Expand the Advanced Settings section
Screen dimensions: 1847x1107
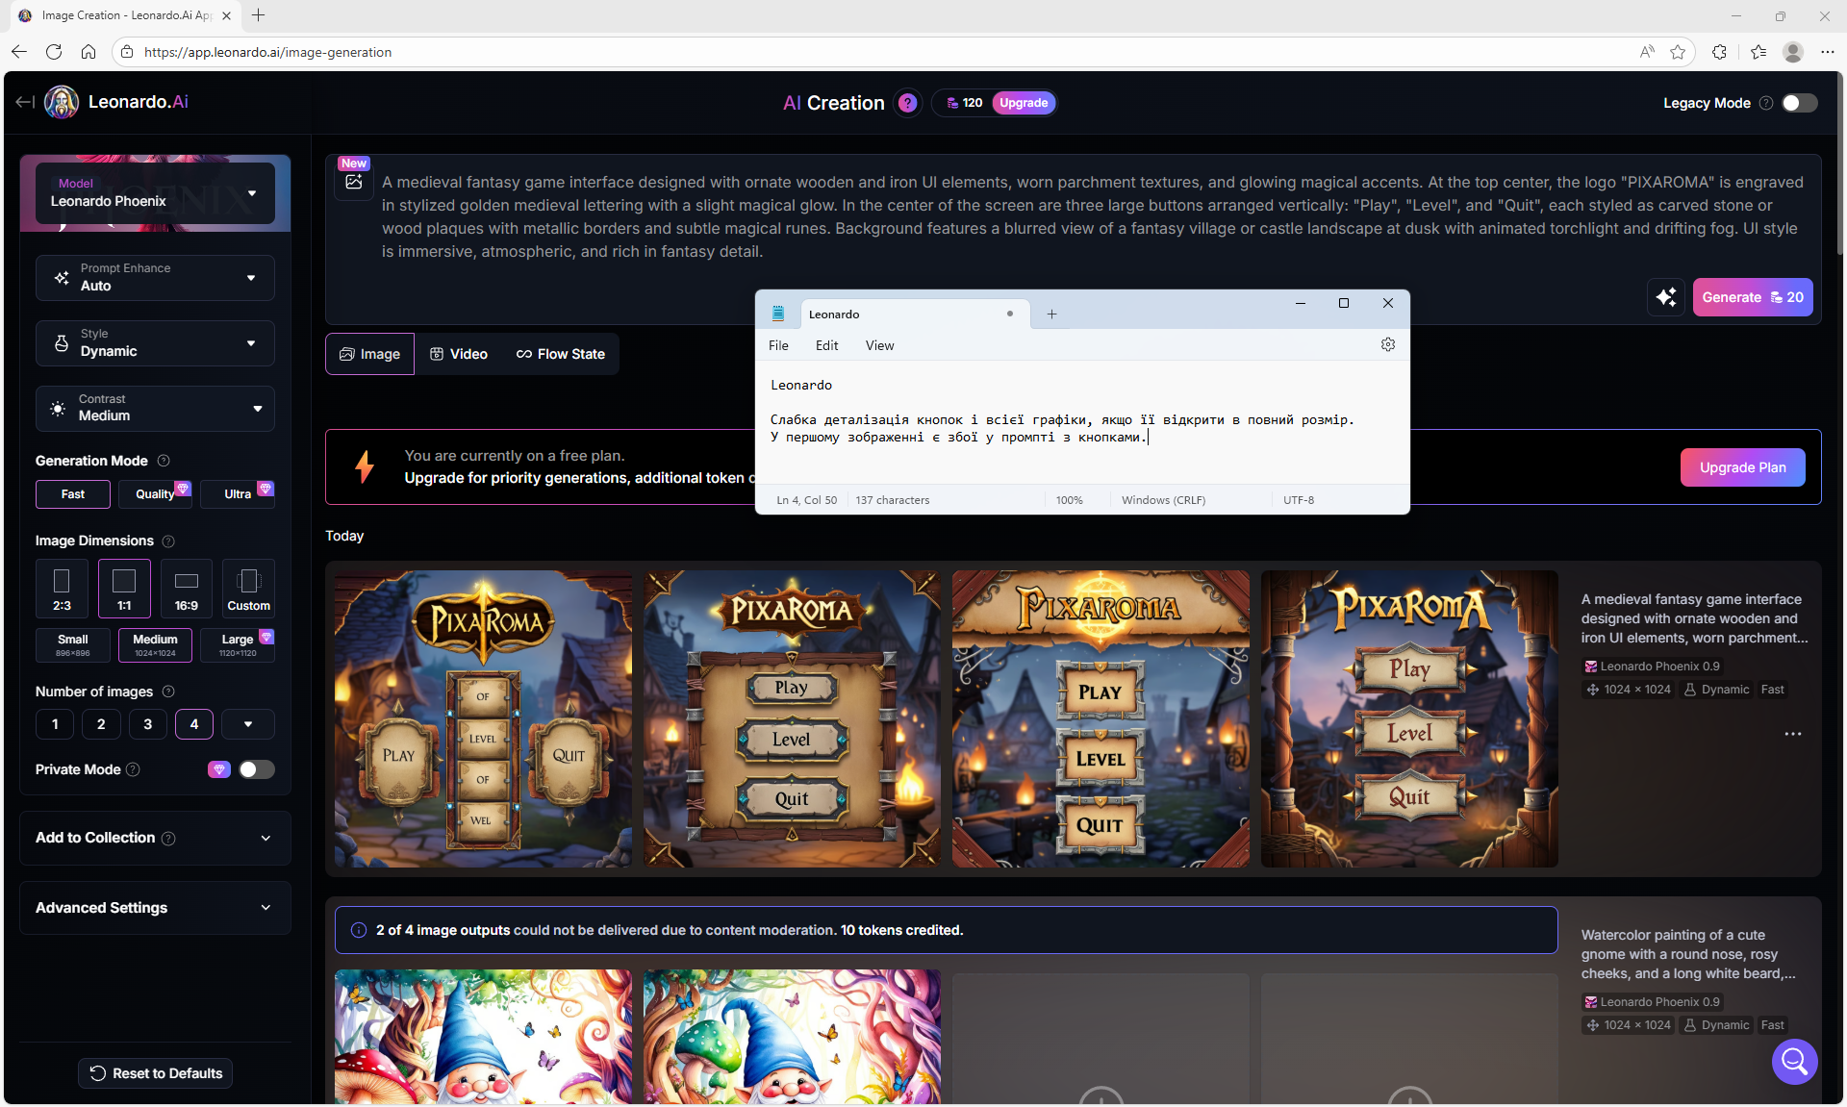click(x=155, y=908)
